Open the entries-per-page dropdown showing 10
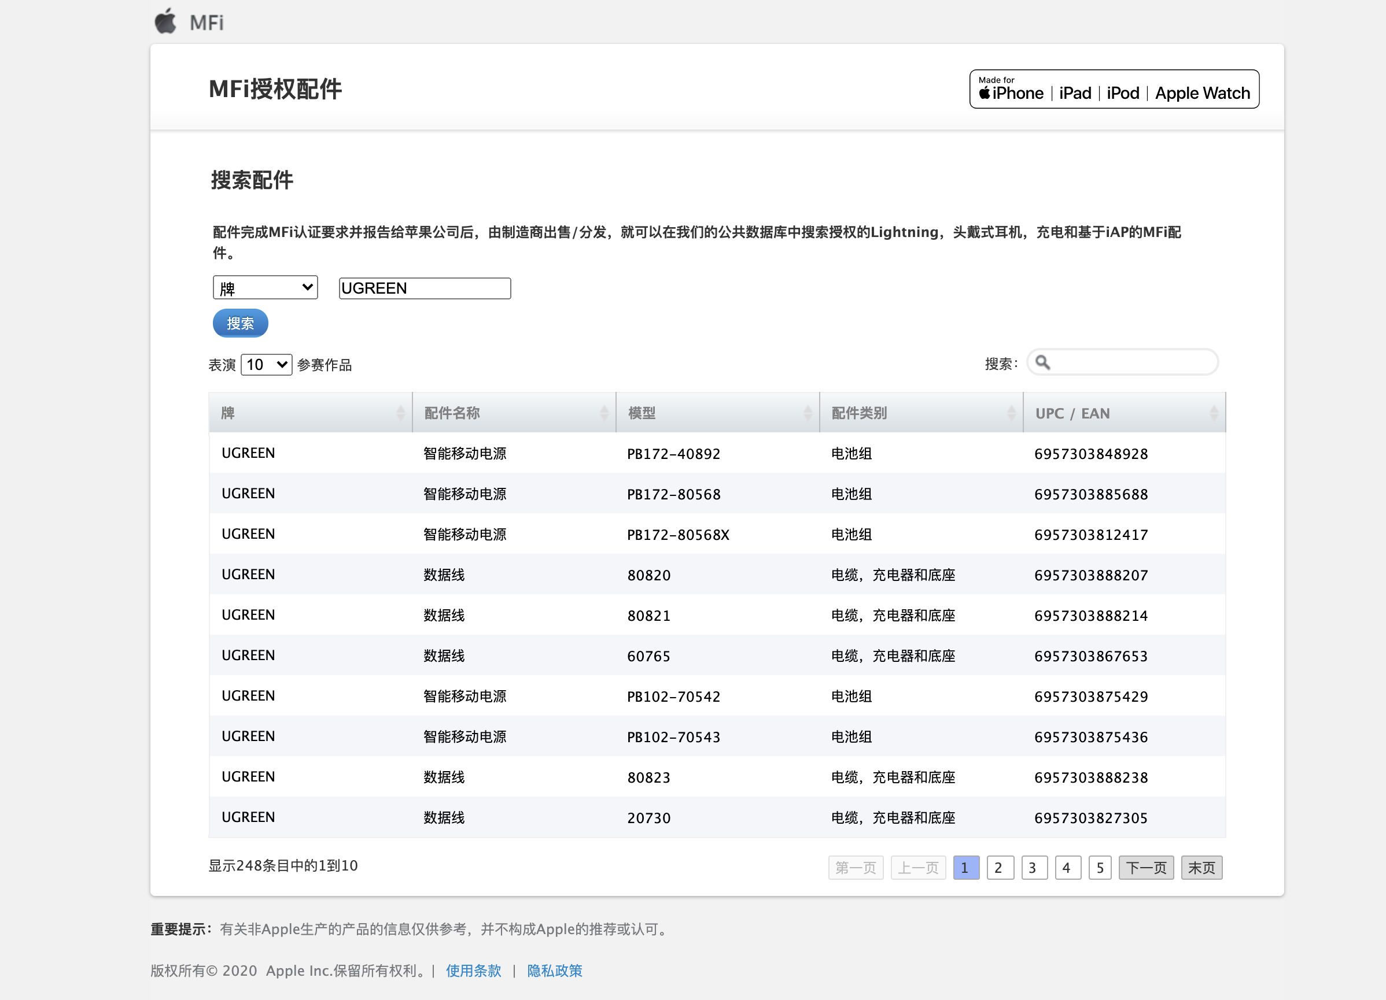 tap(266, 365)
